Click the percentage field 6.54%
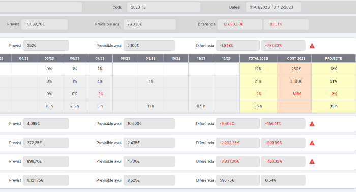 coord(283,180)
